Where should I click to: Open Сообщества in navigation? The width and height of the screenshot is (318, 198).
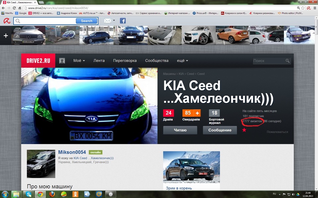click(157, 61)
